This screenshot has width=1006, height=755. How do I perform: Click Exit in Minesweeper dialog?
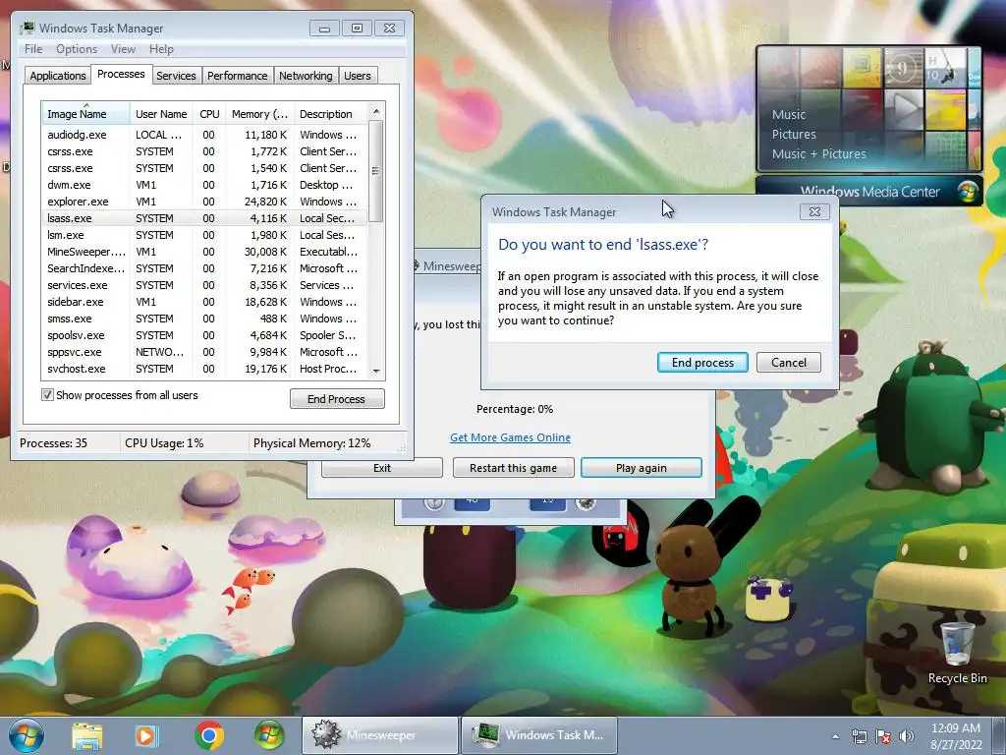[382, 467]
